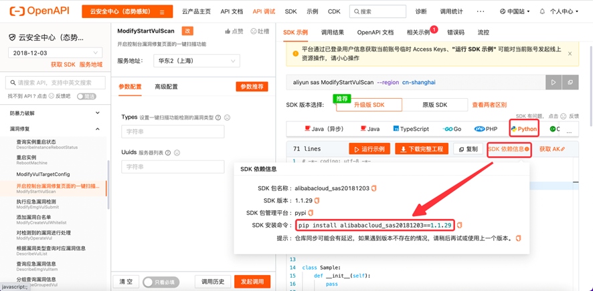Show more SDK languages ellipsis
The height and width of the screenshot is (291, 593).
pyautogui.click(x=569, y=131)
